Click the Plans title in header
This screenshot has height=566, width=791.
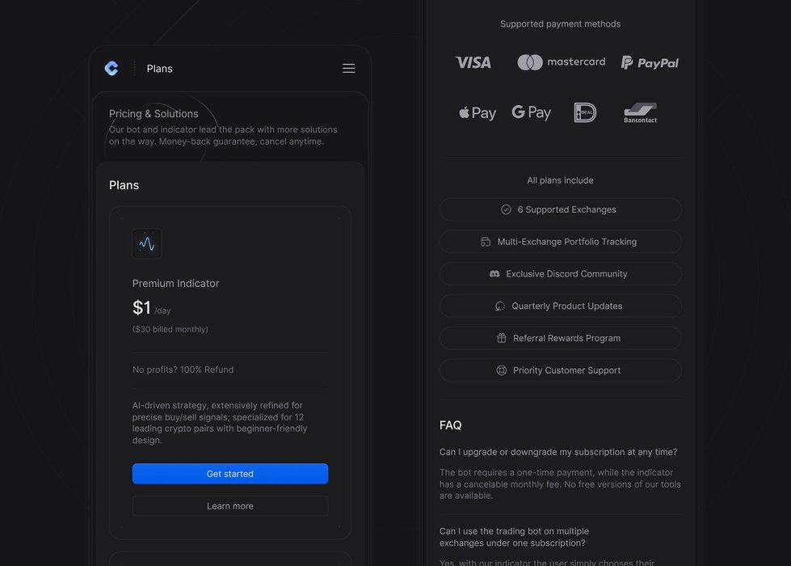(159, 69)
